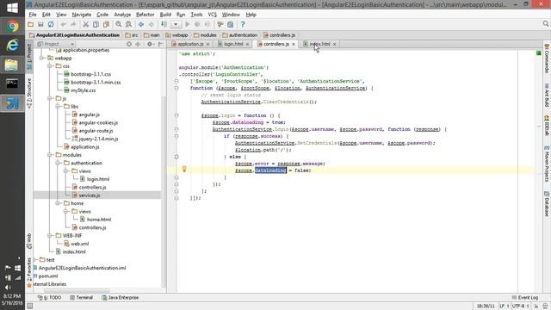551x310 pixels.
Task: Click the Save All toolbar icon
Action: [x=40, y=25]
